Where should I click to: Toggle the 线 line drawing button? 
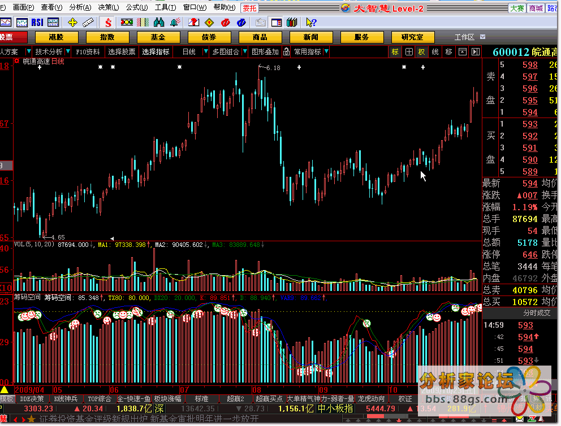click(x=435, y=52)
